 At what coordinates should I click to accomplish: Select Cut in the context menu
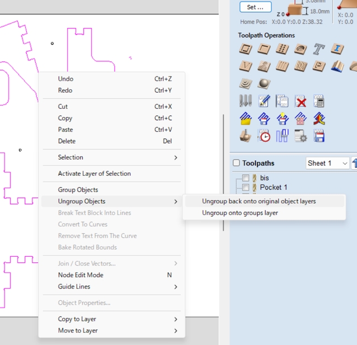click(111, 107)
